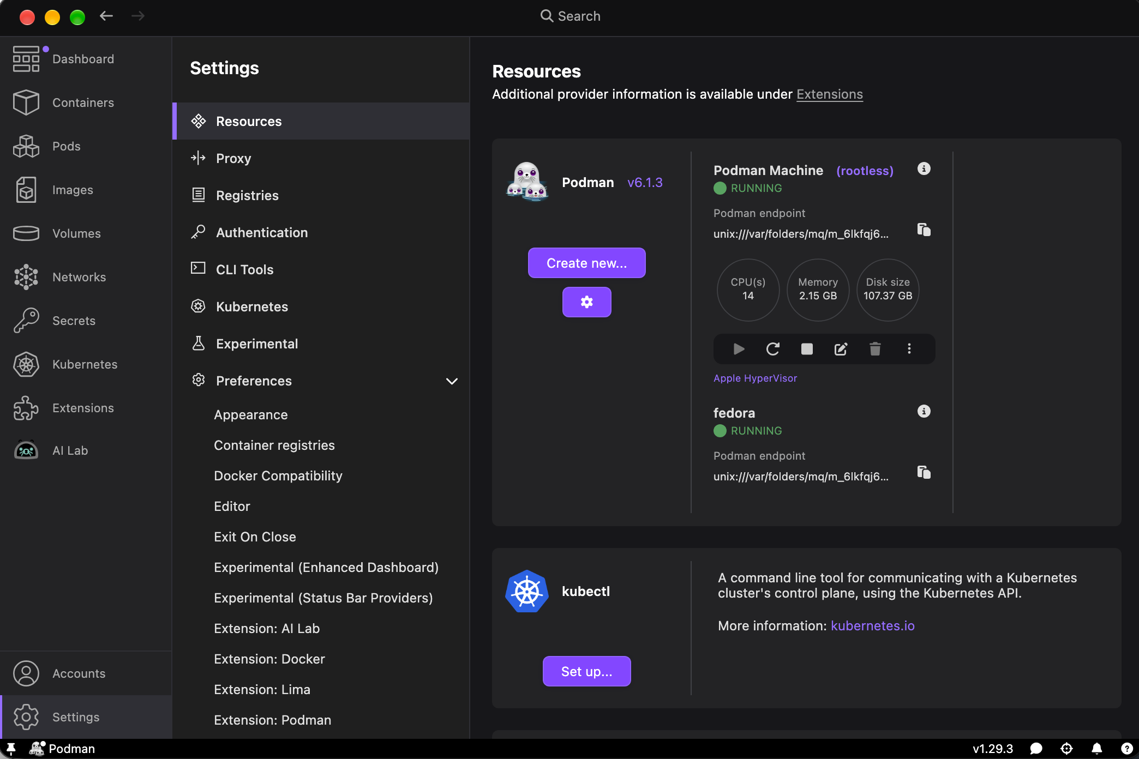Screen dimensions: 1139x759
Task: Open Podman provider settings gear button
Action: [x=586, y=302]
